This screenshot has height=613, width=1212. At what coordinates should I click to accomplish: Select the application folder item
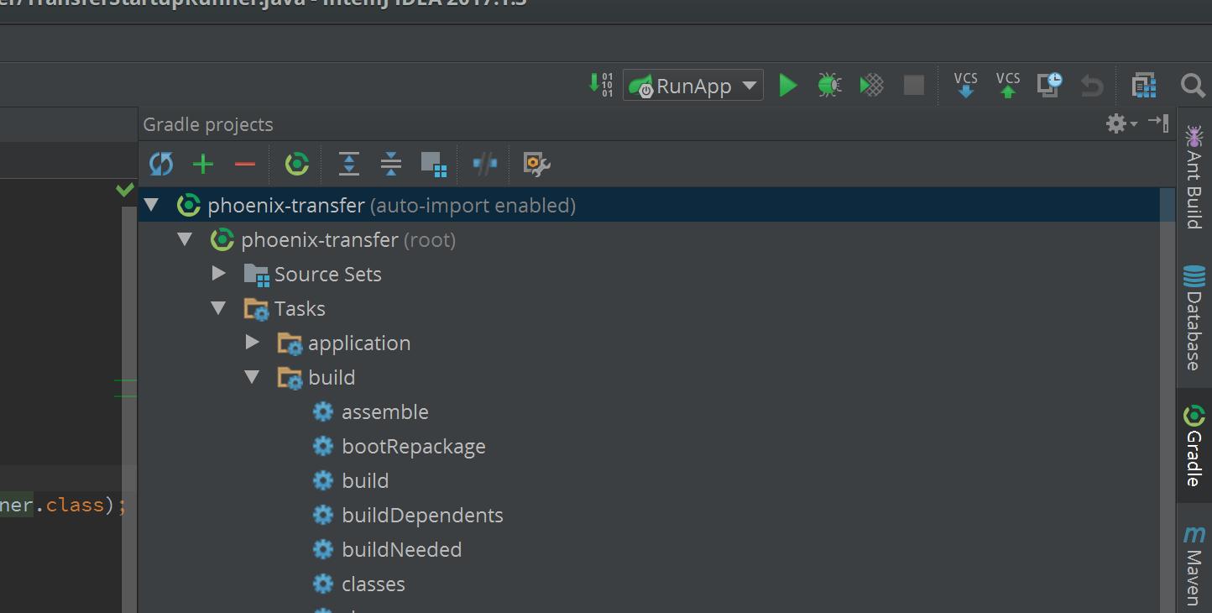(359, 343)
